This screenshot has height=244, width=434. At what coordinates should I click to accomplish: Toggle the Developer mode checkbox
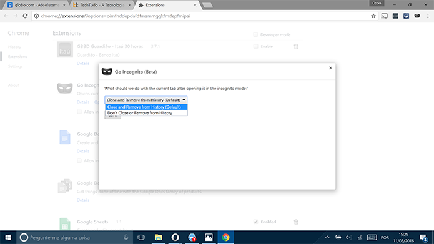[255, 34]
